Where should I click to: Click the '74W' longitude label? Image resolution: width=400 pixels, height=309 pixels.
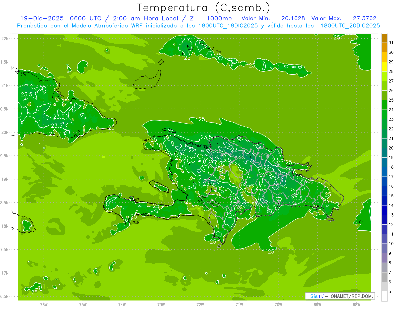click(122, 304)
